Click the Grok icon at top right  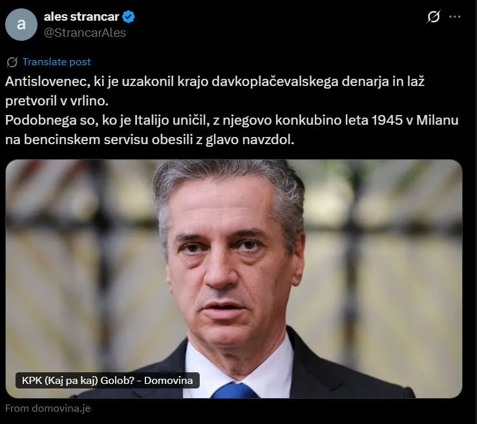coord(433,17)
